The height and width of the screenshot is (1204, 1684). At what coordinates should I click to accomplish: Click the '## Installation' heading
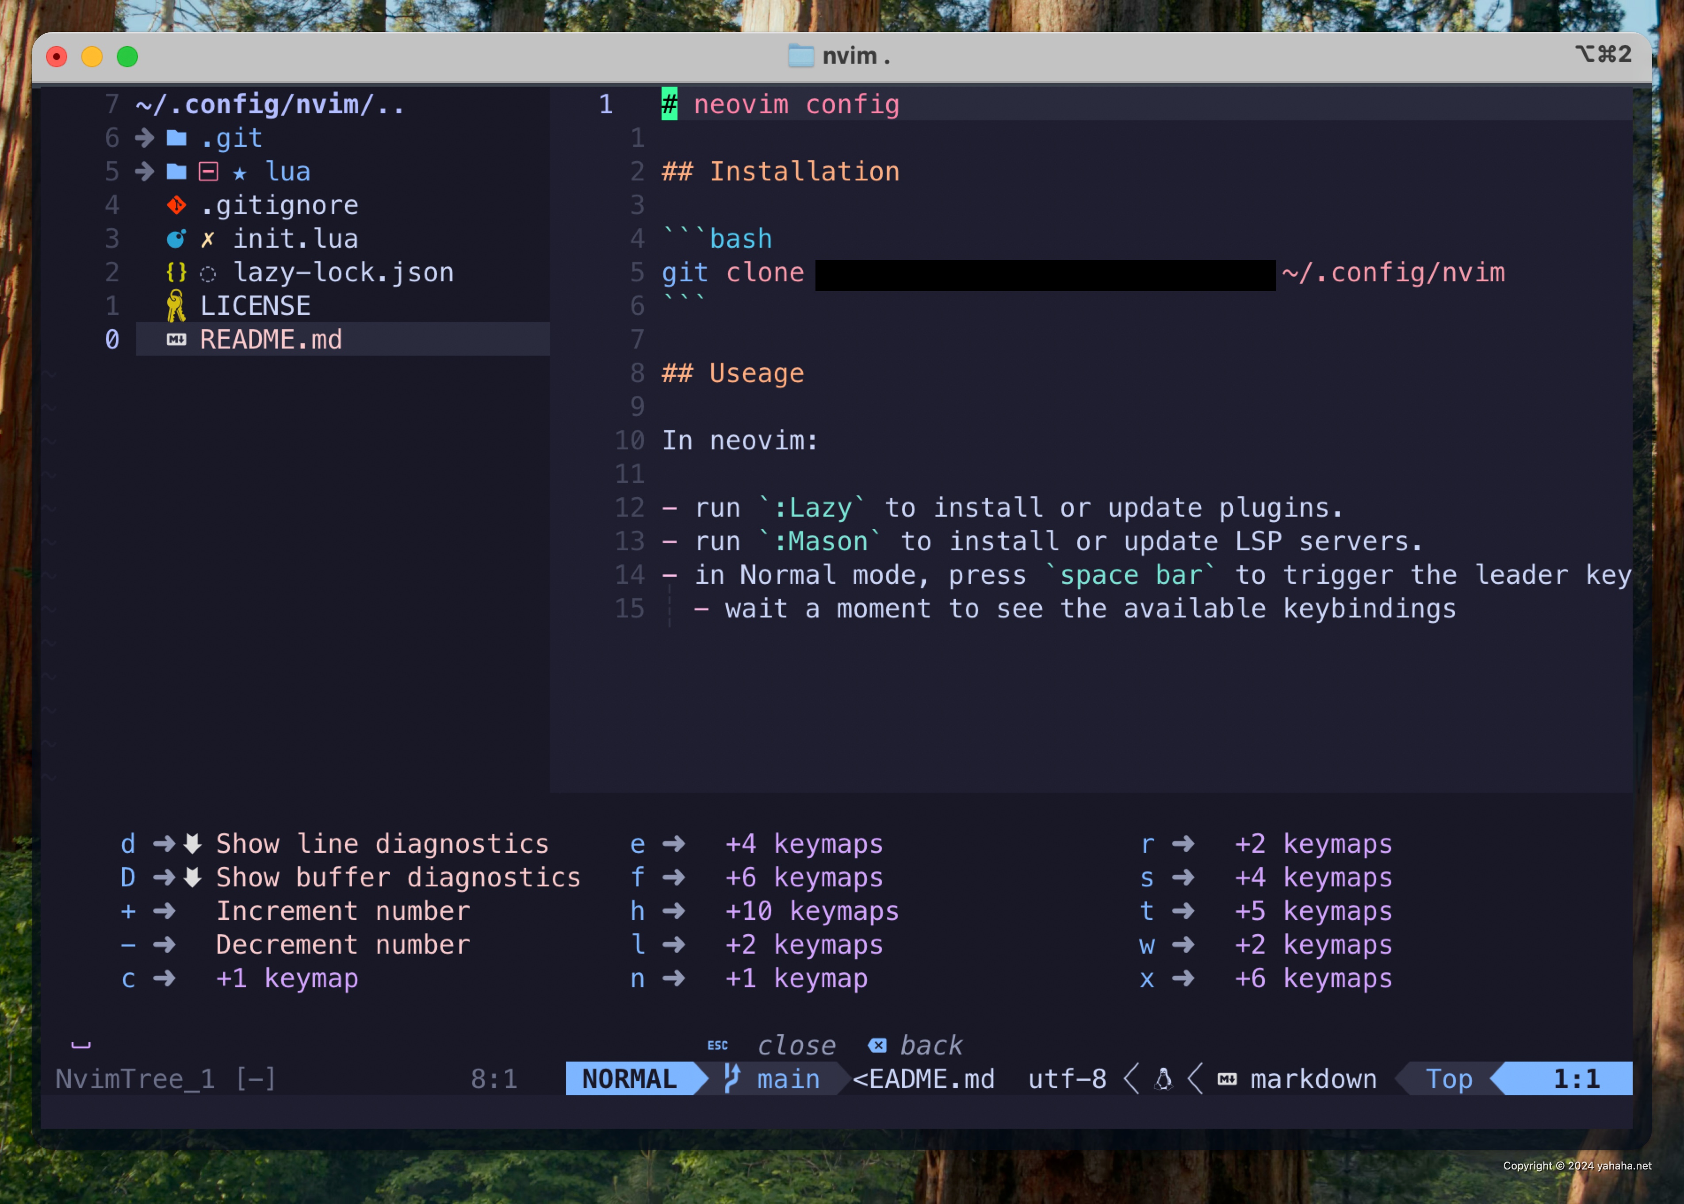781,172
